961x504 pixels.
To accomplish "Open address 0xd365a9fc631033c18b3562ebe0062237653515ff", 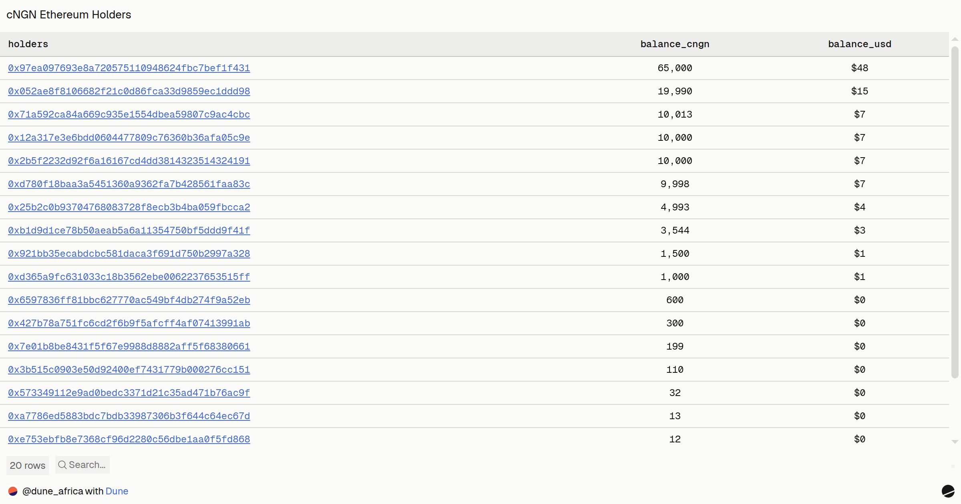I will point(129,277).
